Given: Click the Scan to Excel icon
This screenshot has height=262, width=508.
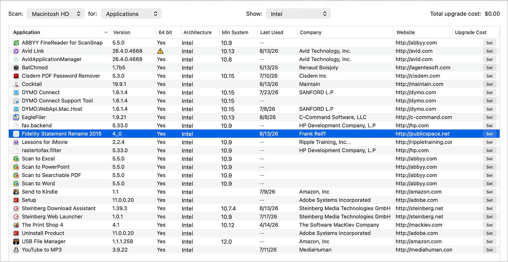Looking at the screenshot, I should [16, 159].
